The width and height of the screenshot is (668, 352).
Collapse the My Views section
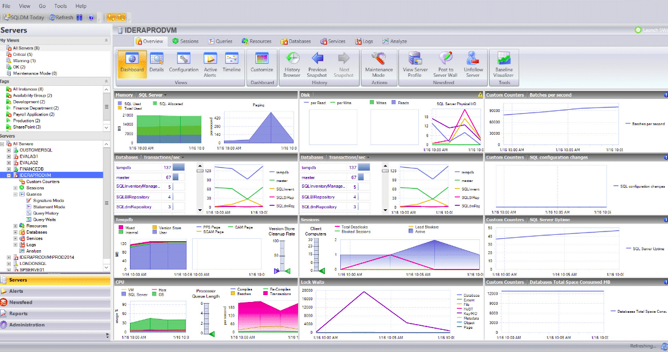pos(106,40)
